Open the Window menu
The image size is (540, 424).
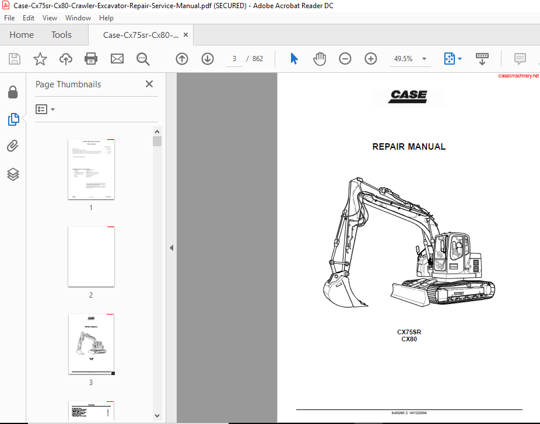(78, 18)
